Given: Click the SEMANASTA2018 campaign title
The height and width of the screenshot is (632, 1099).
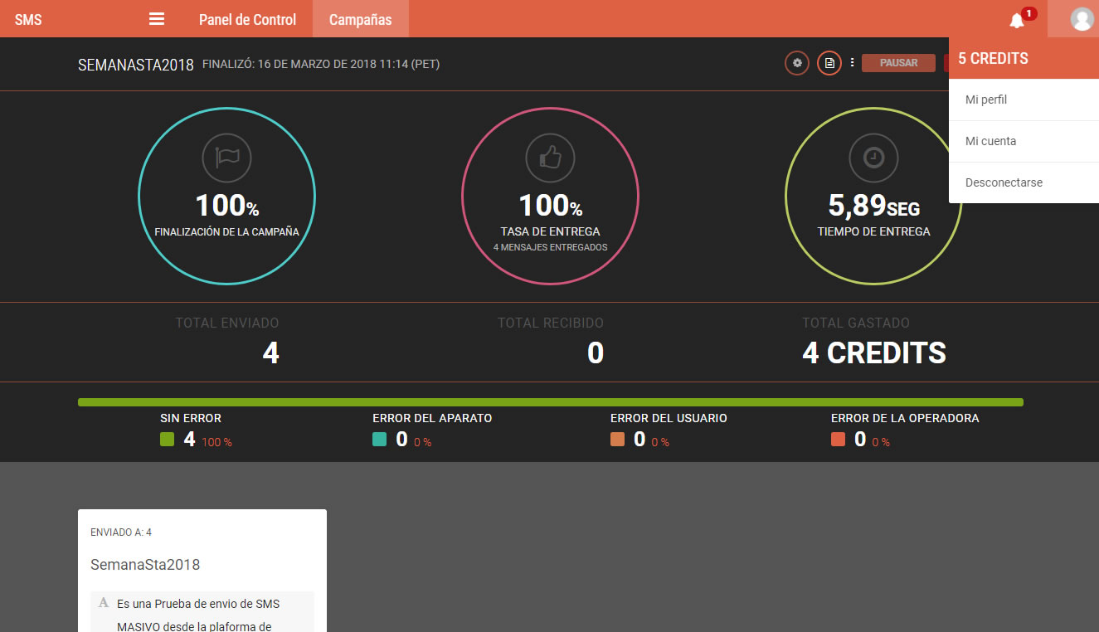Looking at the screenshot, I should [136, 65].
